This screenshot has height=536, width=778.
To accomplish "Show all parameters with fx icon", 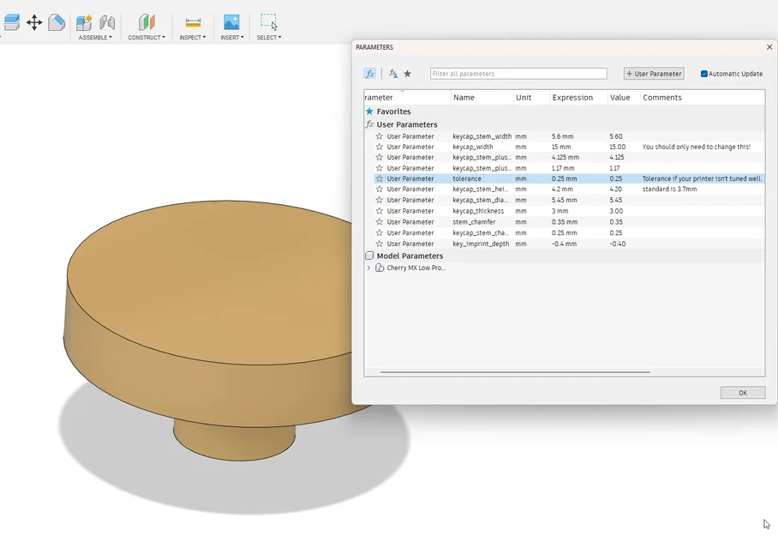I will click(369, 74).
